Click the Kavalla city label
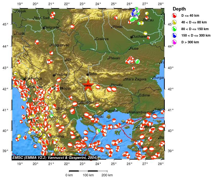This screenshot has height=179, width=213. tap(111, 111)
